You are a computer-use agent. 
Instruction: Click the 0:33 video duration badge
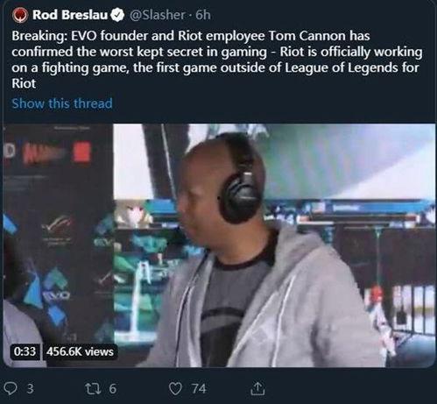[25, 351]
